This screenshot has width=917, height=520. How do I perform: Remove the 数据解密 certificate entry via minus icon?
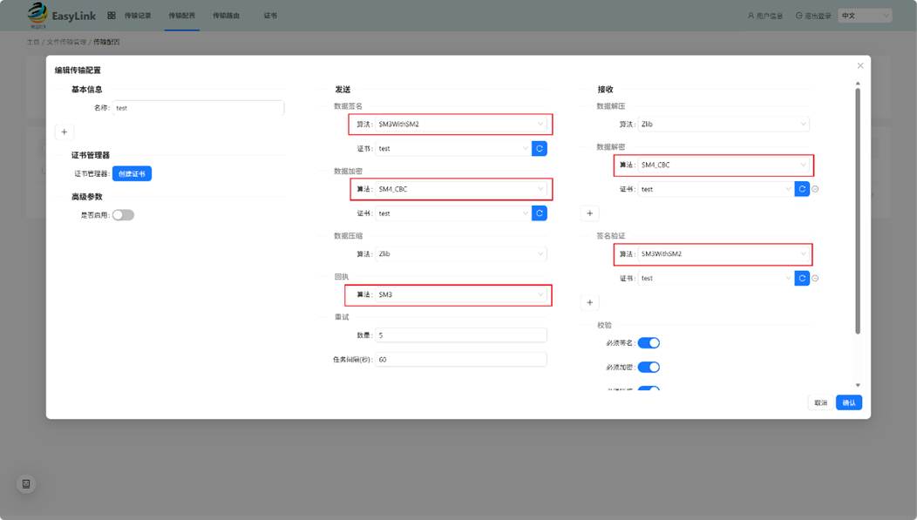tap(816, 189)
